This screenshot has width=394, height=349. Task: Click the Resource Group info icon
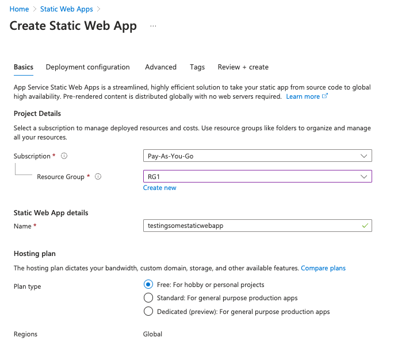(x=98, y=177)
